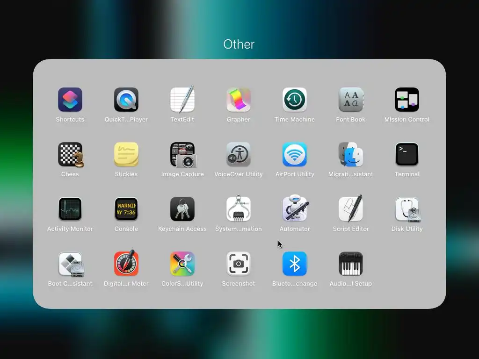479x359 pixels.
Task: Open the Bluetooth File Exchange icon
Action: click(295, 264)
